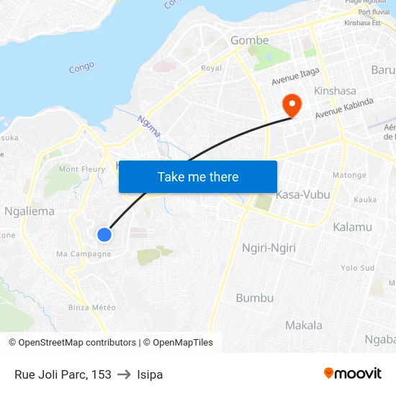Image resolution: width=396 pixels, height=396 pixels.
Task: Click the Ma Campagne neighborhood label
Action: [84, 254]
